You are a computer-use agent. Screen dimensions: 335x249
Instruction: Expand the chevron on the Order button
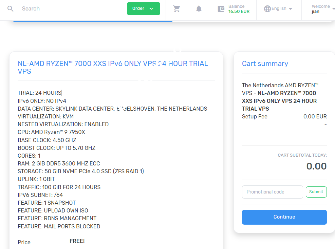(151, 8)
